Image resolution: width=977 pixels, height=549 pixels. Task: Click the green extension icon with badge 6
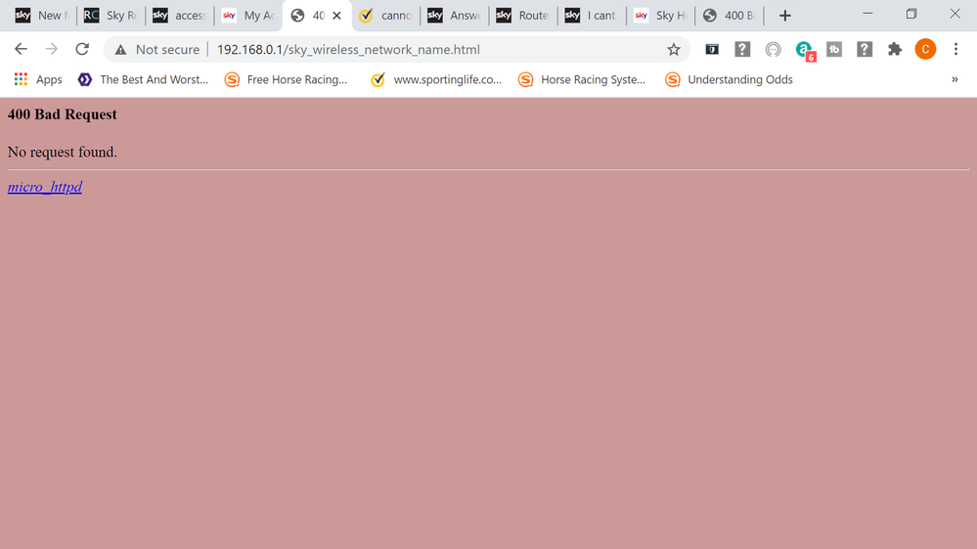point(804,50)
